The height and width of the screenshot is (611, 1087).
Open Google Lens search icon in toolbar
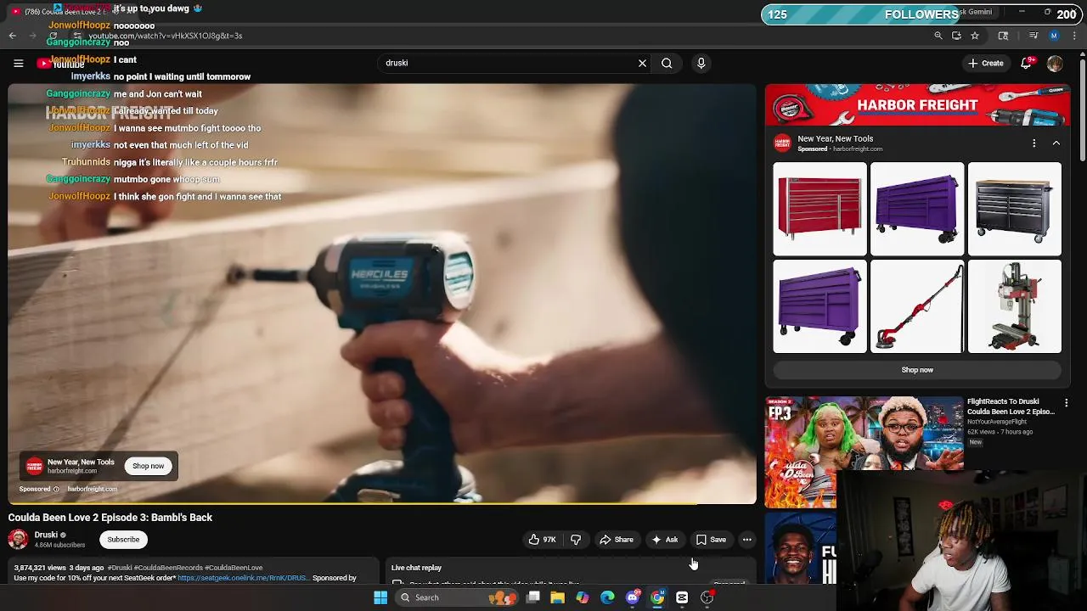(x=1003, y=36)
